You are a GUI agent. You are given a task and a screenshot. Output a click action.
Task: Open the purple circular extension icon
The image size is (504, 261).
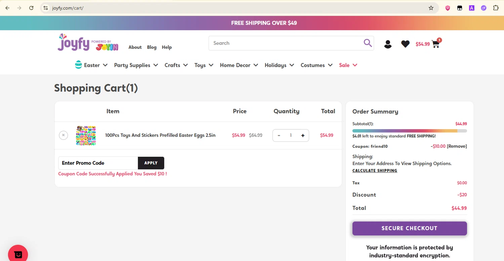click(484, 8)
